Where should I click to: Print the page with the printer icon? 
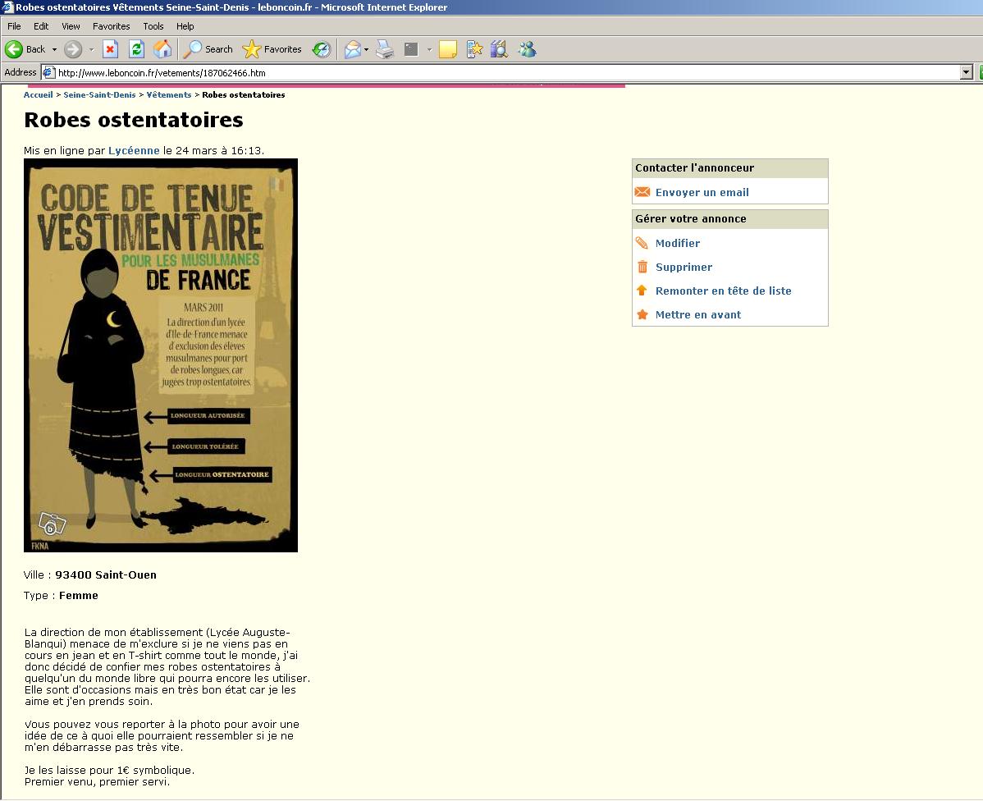pyautogui.click(x=385, y=49)
